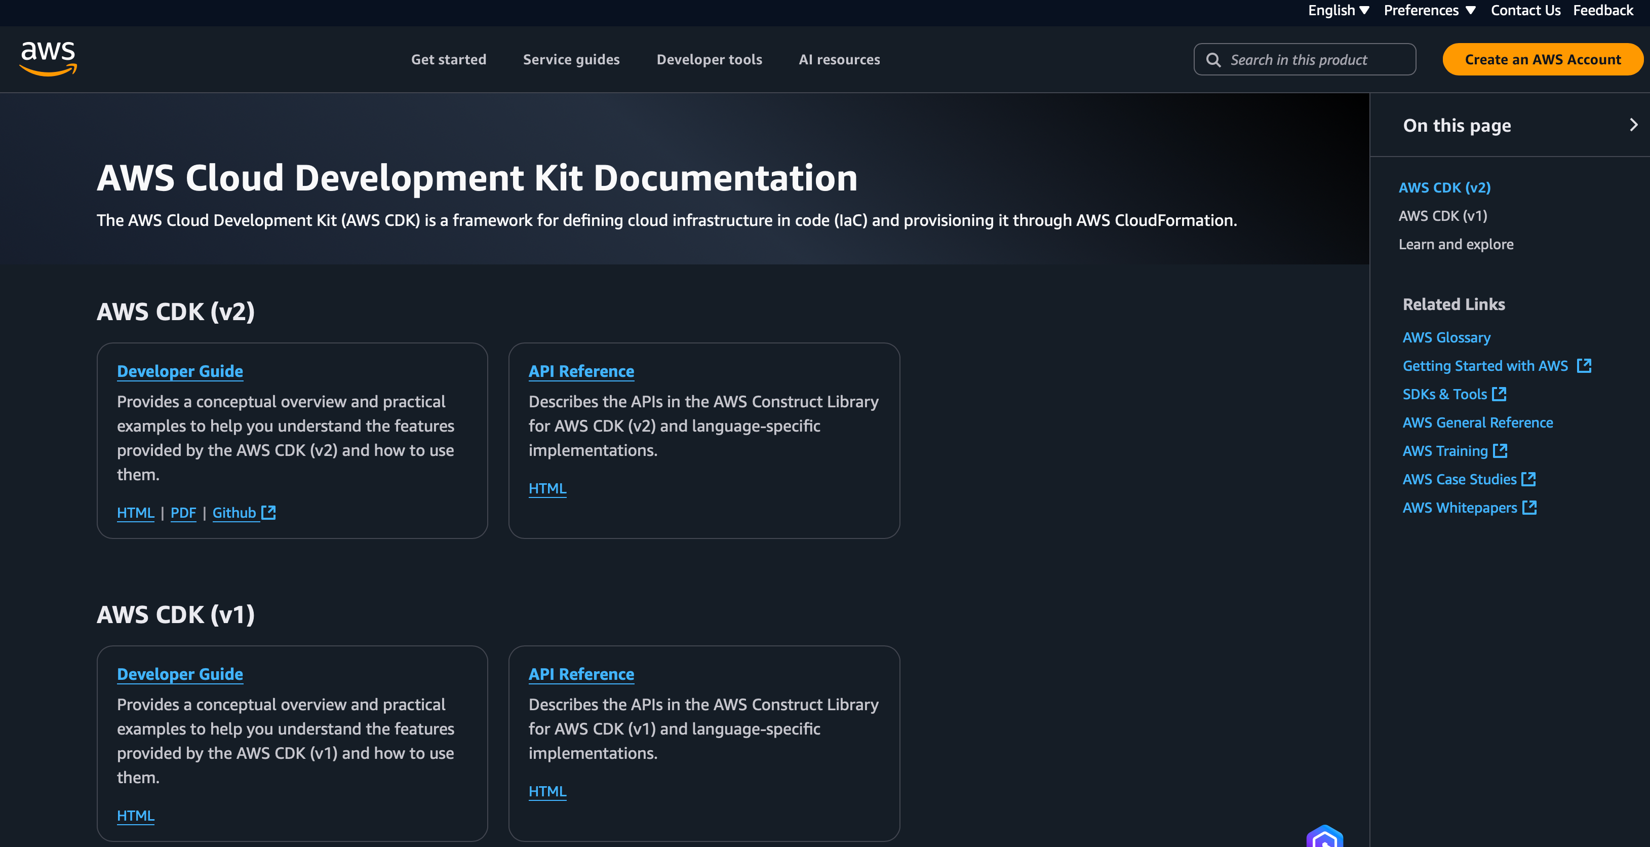
Task: Click the AWS CDK (v2) section heading
Action: (x=176, y=312)
